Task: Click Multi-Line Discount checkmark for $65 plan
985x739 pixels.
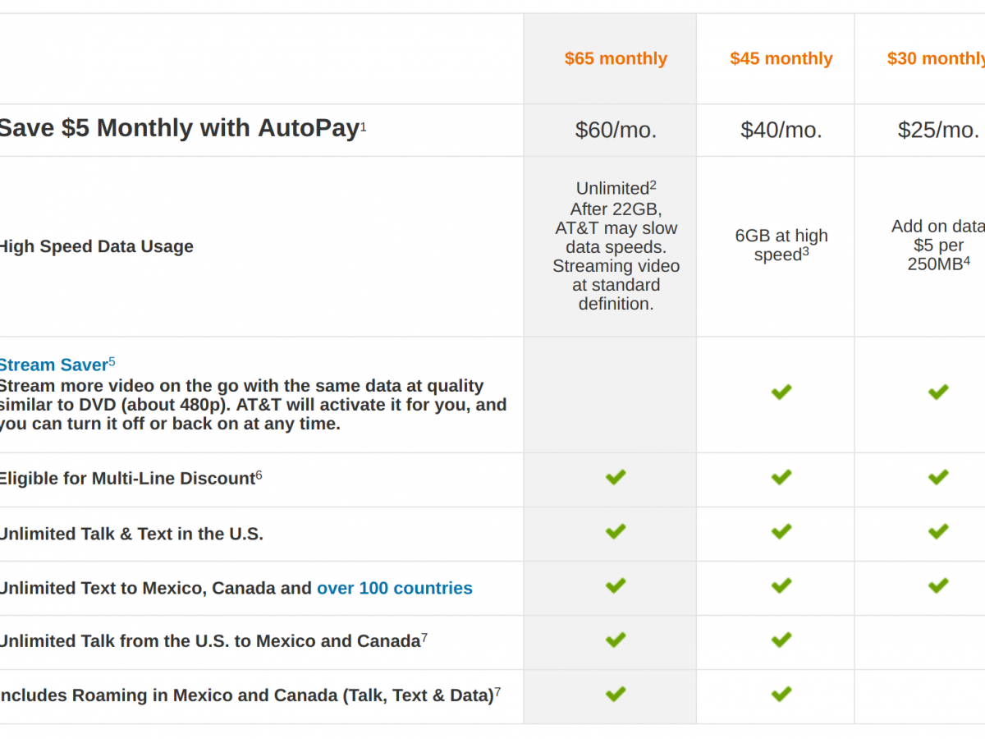Action: (x=616, y=477)
